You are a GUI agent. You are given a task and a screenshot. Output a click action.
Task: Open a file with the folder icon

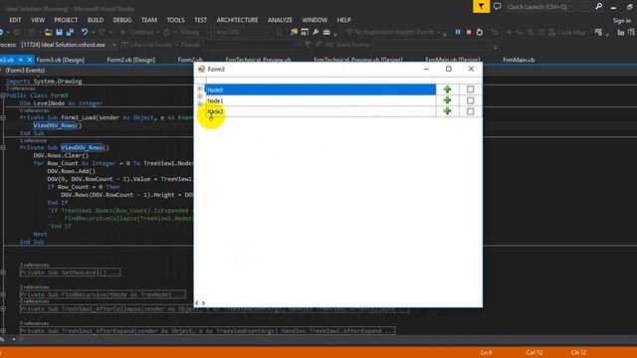pyautogui.click(x=48, y=32)
